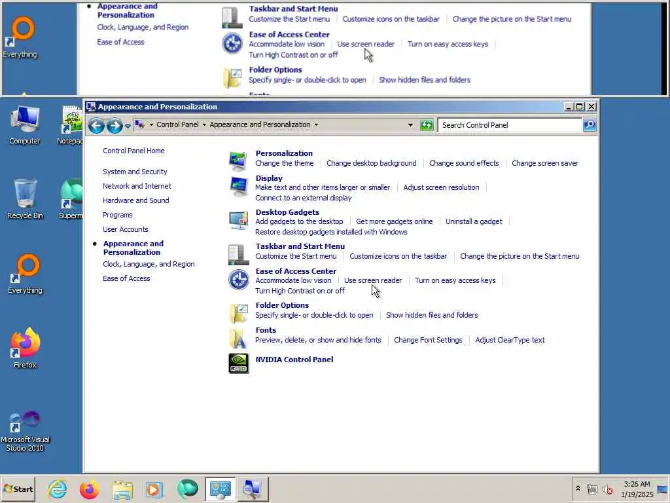Open Microsoft Visual Studio 2010 desktop shortcut
This screenshot has height=503, width=670.
[25, 432]
